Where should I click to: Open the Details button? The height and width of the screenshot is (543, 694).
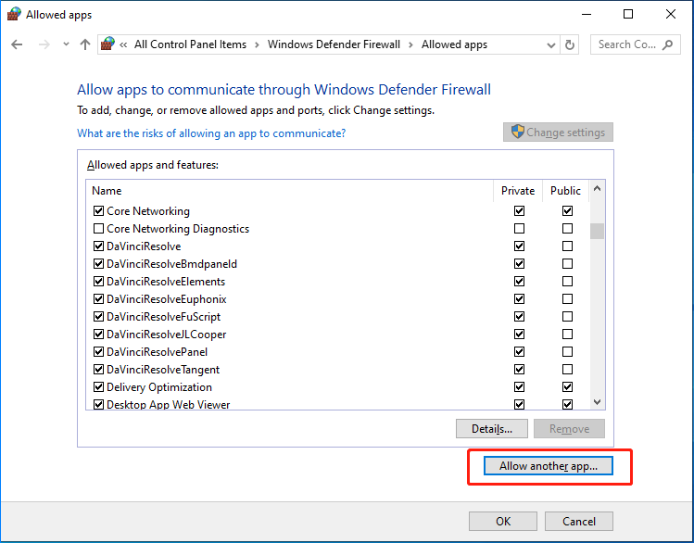pos(492,428)
